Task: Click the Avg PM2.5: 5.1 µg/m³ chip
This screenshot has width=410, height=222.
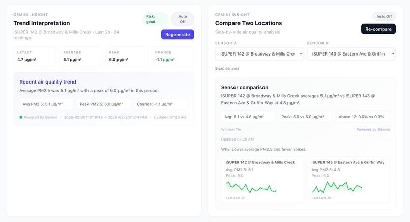Action: (x=46, y=104)
